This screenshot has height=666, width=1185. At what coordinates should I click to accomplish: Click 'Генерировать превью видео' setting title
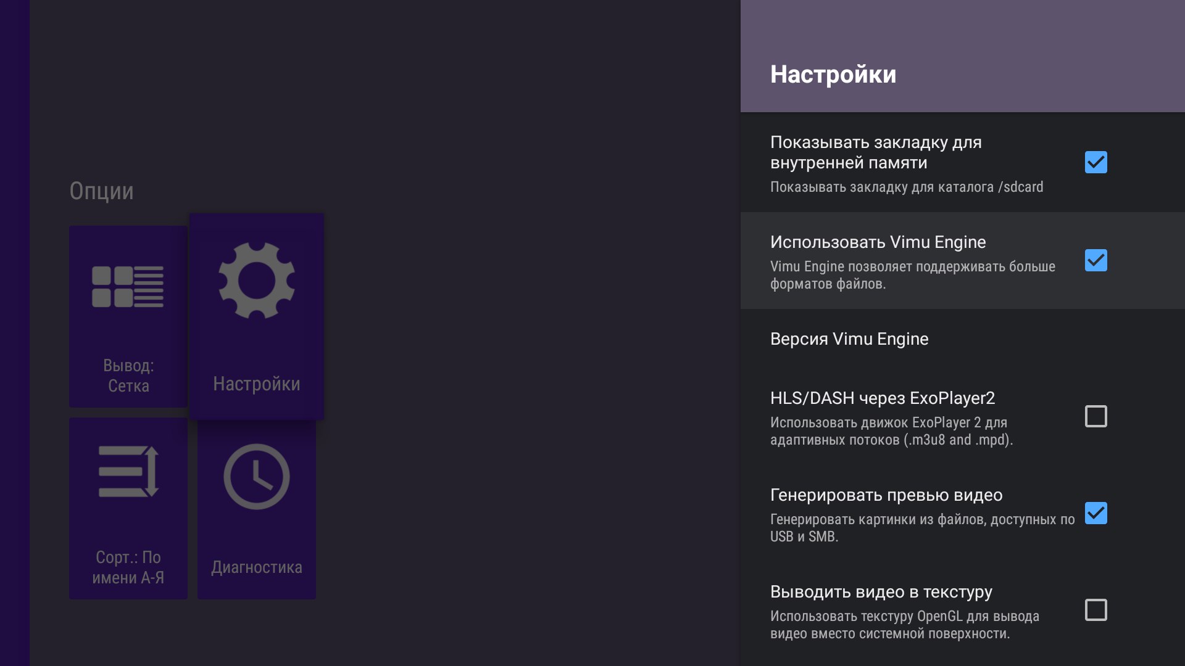(886, 495)
